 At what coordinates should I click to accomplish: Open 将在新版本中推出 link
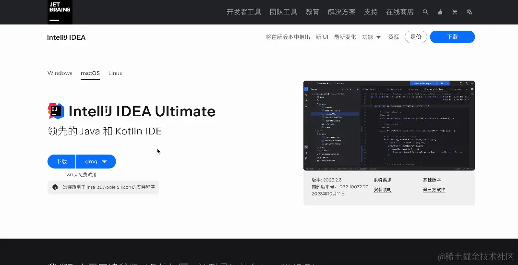coord(288,37)
